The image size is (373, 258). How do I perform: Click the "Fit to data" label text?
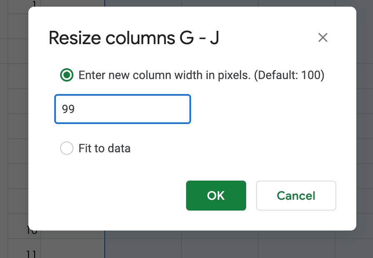pyautogui.click(x=104, y=148)
